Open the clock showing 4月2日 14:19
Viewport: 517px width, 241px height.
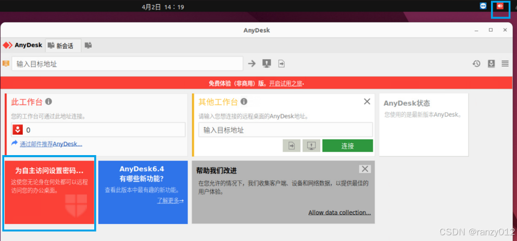[x=163, y=7]
